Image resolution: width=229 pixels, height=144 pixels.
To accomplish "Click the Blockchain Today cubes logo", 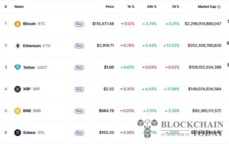I will (147, 128).
